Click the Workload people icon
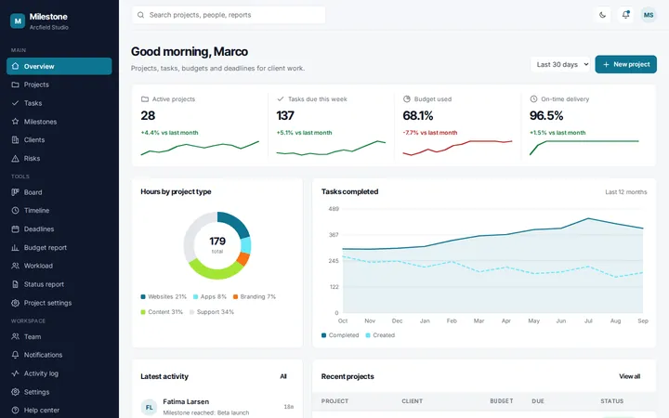 [16, 266]
